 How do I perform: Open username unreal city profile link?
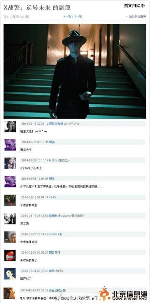coord(56,234)
